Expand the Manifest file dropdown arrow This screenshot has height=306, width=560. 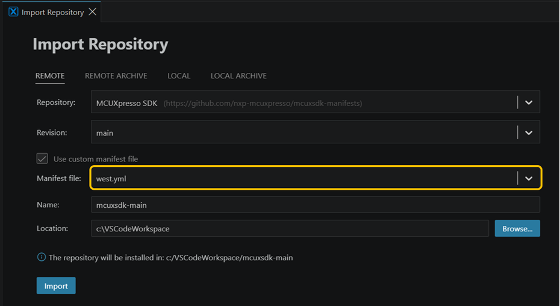529,178
